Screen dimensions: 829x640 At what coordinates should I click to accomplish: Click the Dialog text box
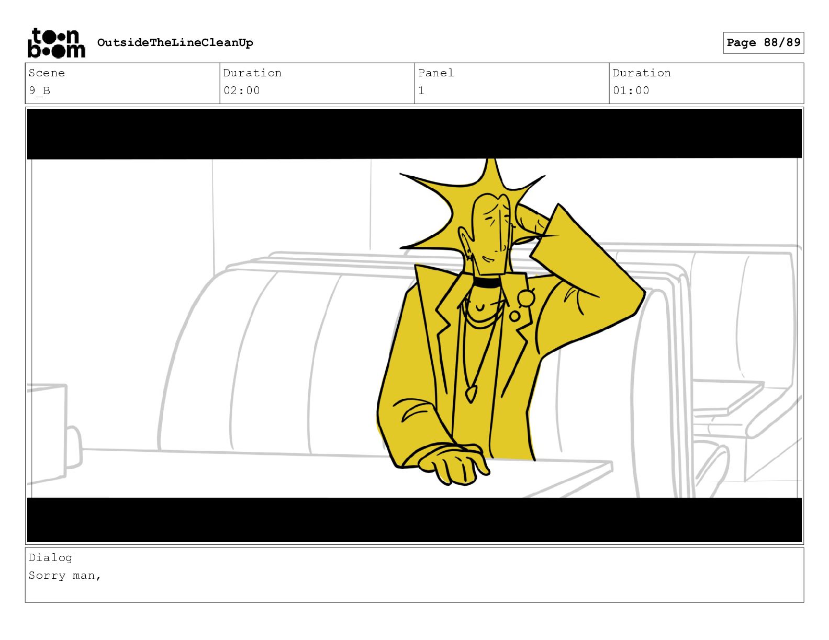click(414, 575)
